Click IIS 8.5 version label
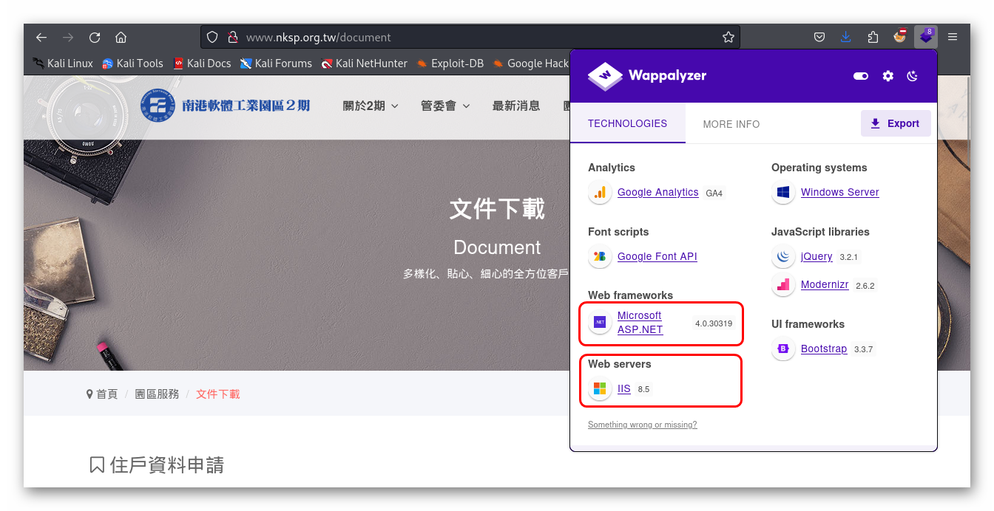 point(643,389)
